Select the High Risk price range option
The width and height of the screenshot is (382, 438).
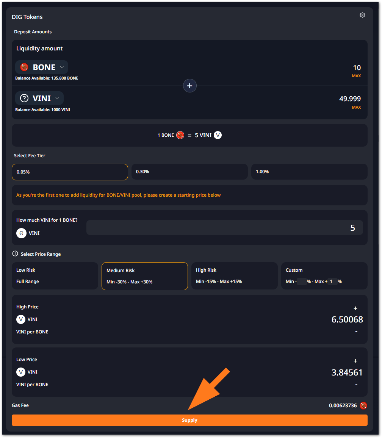pyautogui.click(x=234, y=276)
